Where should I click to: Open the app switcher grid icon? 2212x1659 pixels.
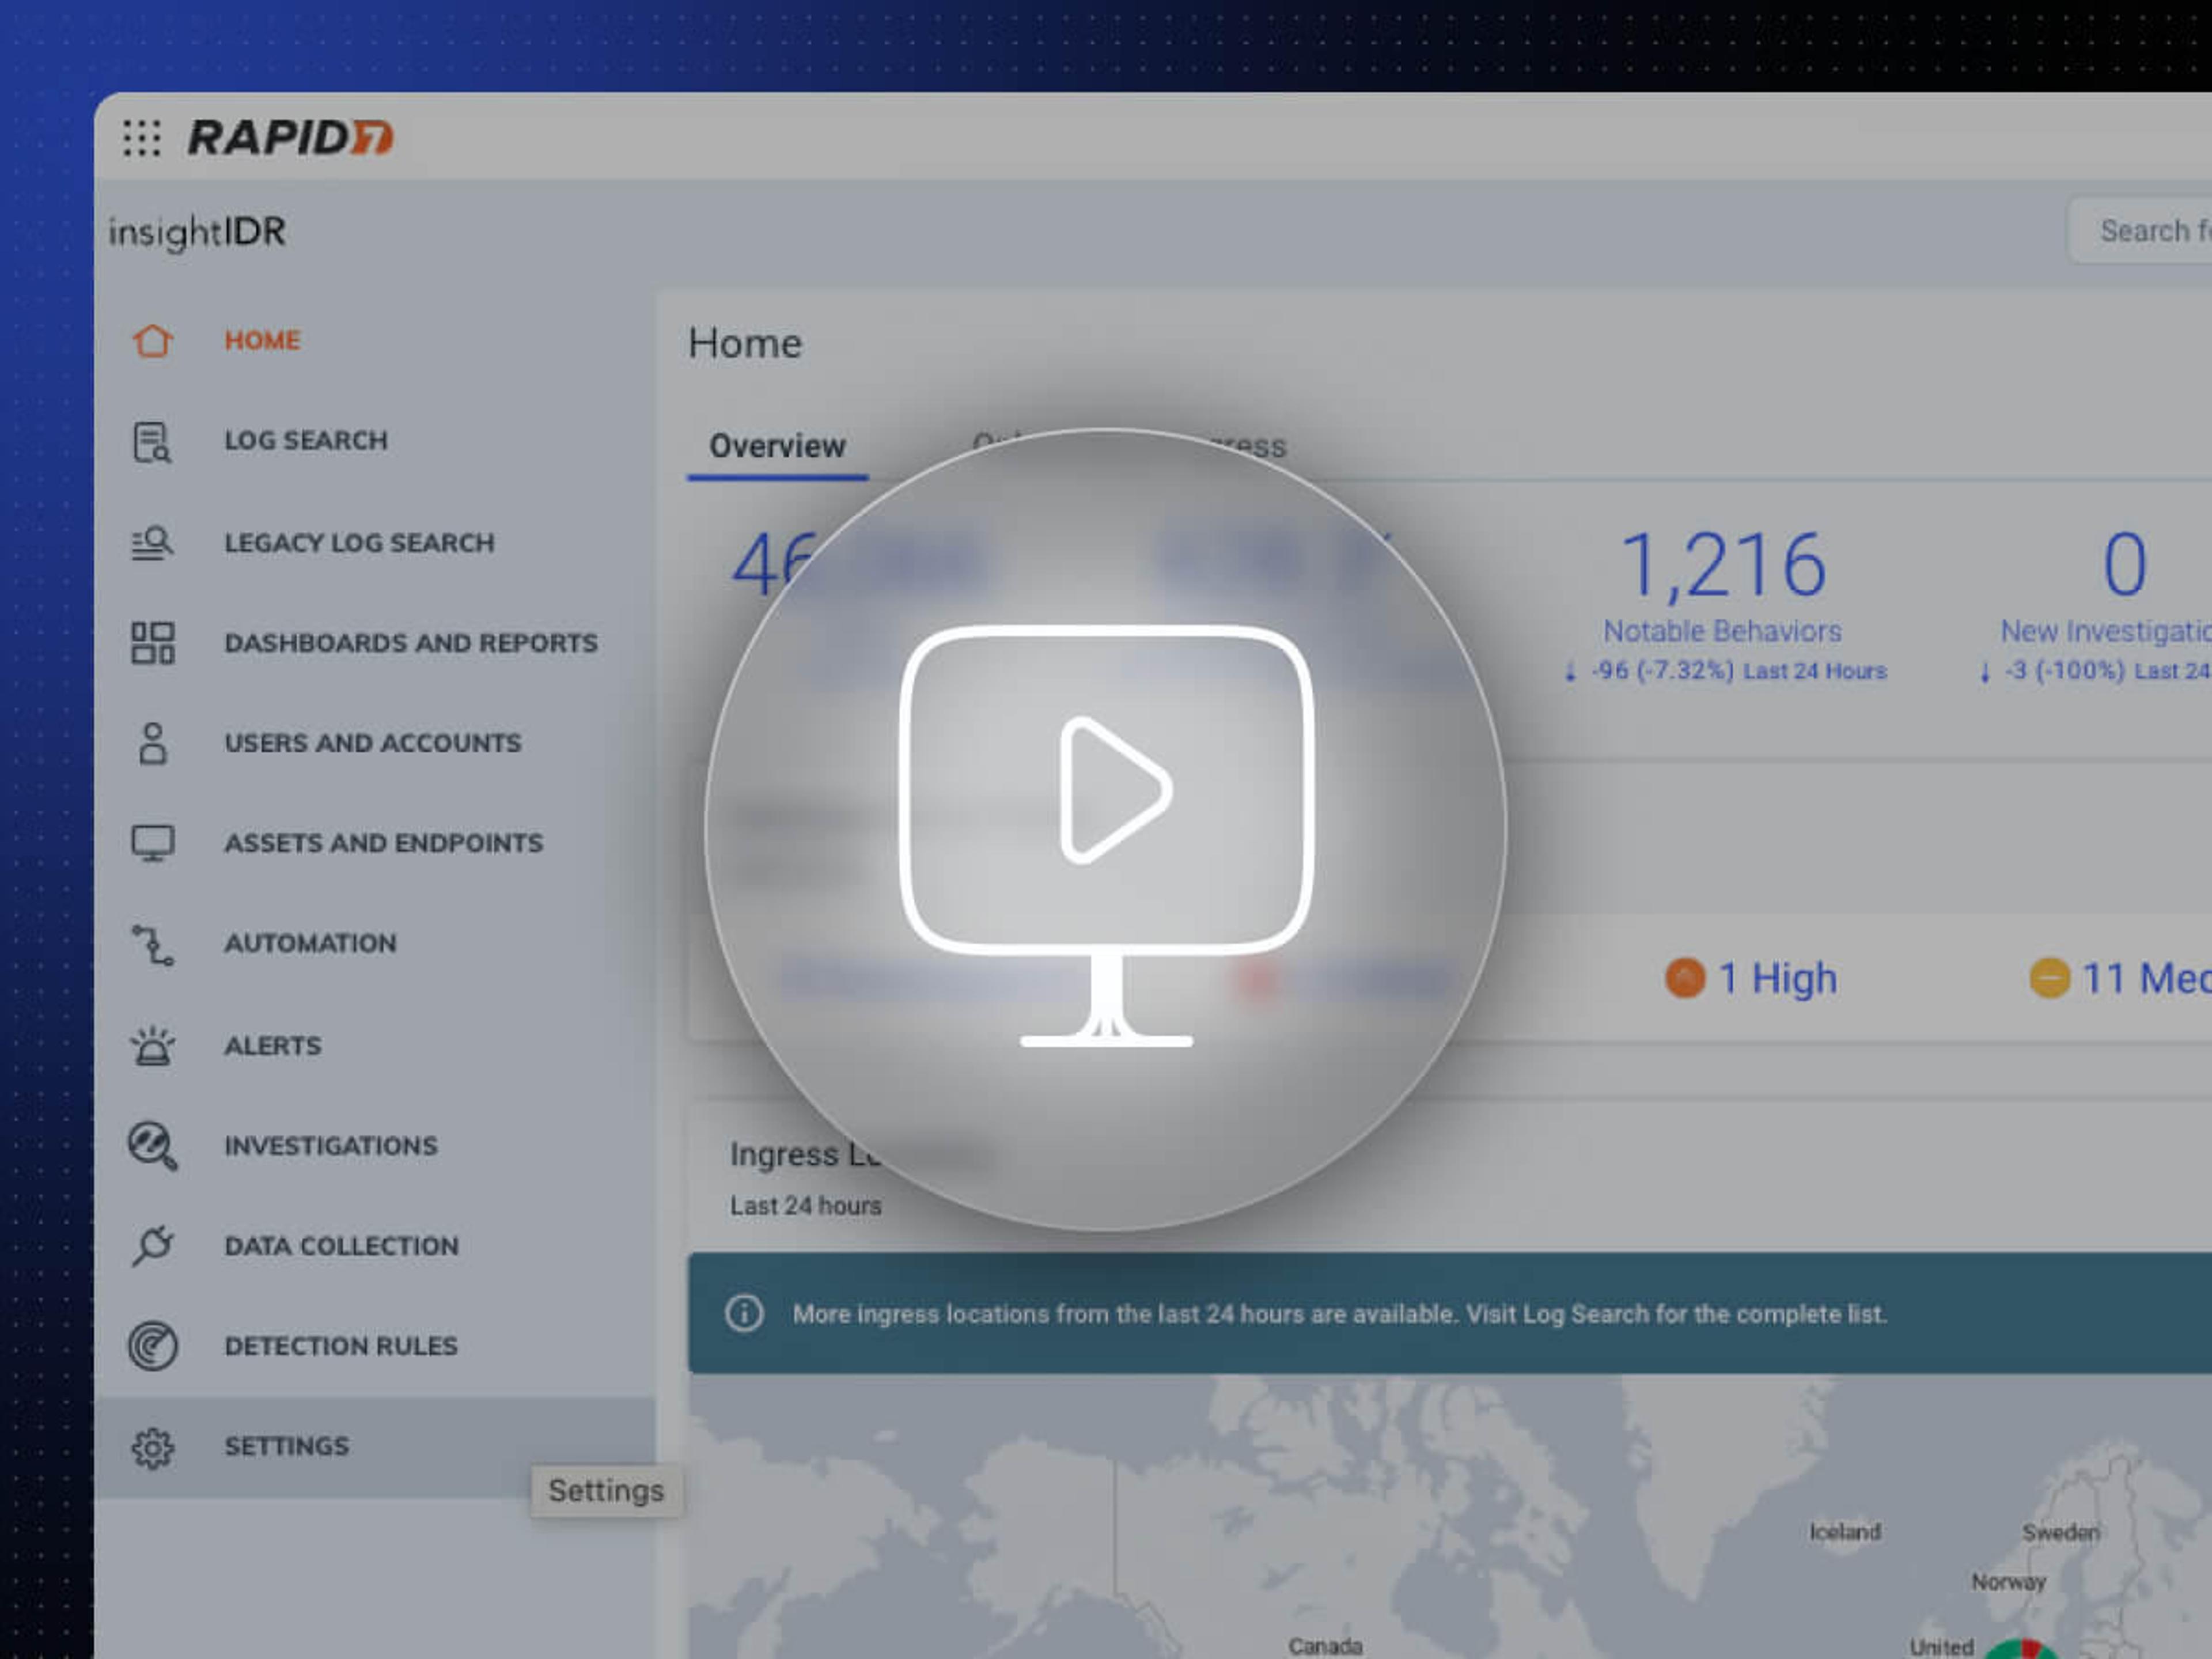pos(141,138)
